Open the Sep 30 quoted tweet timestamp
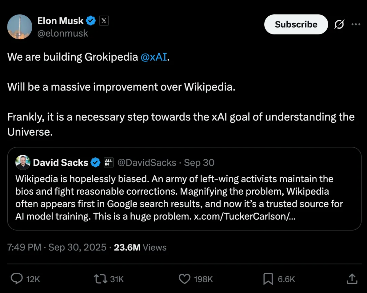Viewport: 367px width, 293px height. point(199,162)
